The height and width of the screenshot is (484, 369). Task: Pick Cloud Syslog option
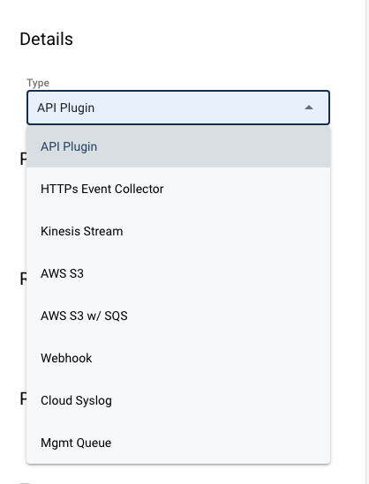point(178,400)
